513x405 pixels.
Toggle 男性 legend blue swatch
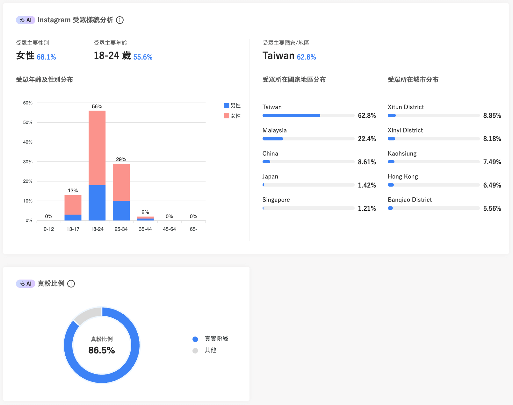227,105
